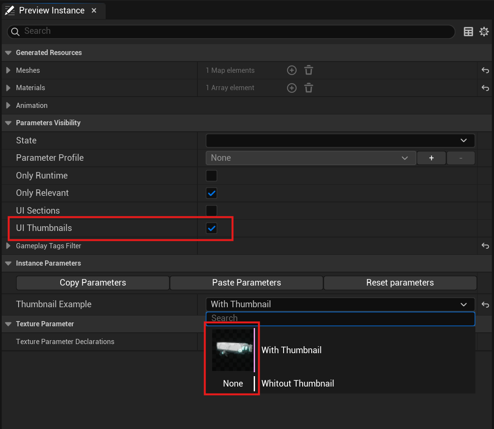Click the dropdown list Search field
The height and width of the screenshot is (429, 494).
[x=340, y=318]
